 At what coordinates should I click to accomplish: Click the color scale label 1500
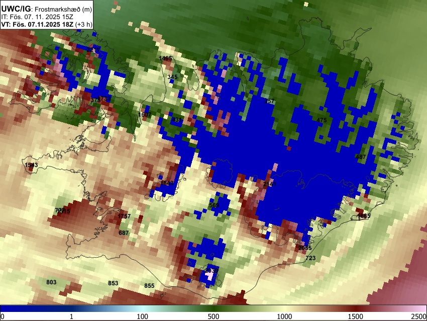point(355,316)
